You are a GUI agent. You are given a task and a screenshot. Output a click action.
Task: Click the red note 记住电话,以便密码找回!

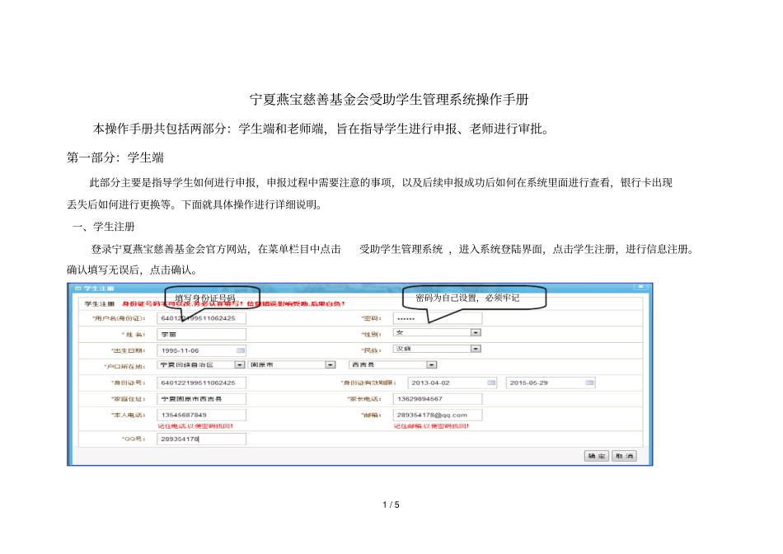[195, 426]
